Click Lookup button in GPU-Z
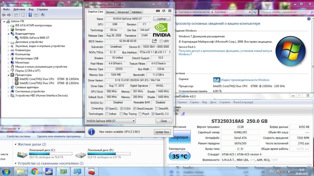Screen dimensions: 314x176 (162, 18)
